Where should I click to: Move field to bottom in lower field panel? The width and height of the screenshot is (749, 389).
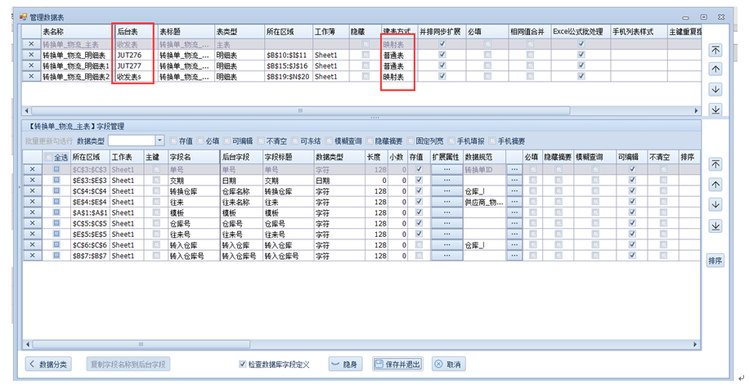click(715, 226)
